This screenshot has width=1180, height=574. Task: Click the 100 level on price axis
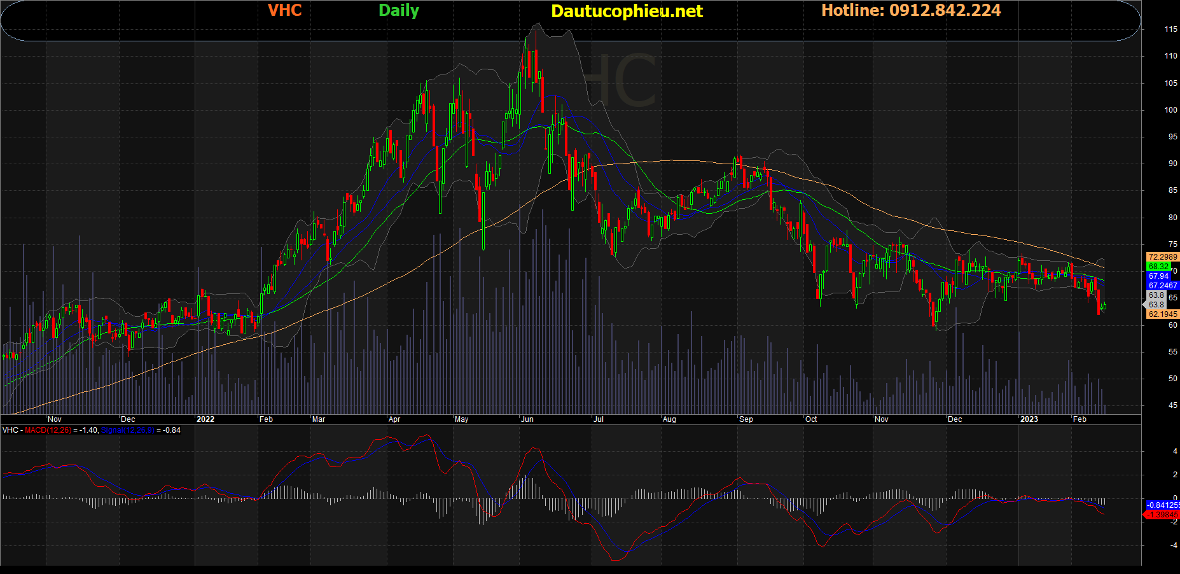coord(1170,110)
